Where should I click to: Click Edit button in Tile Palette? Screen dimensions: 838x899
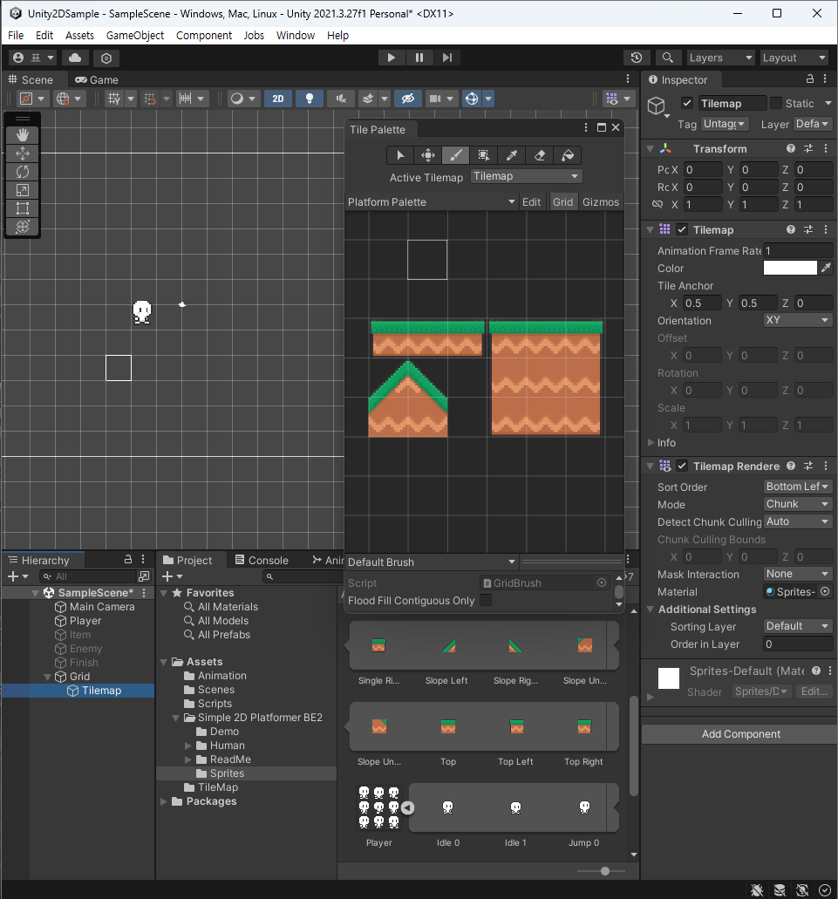[x=531, y=201]
